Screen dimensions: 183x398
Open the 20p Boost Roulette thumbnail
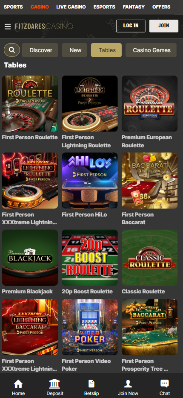pyautogui.click(x=90, y=258)
